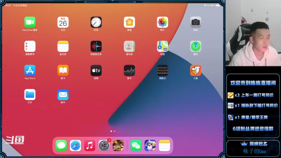281x158 pixels.
Task: Open the Photos app
Action: (x=163, y=22)
